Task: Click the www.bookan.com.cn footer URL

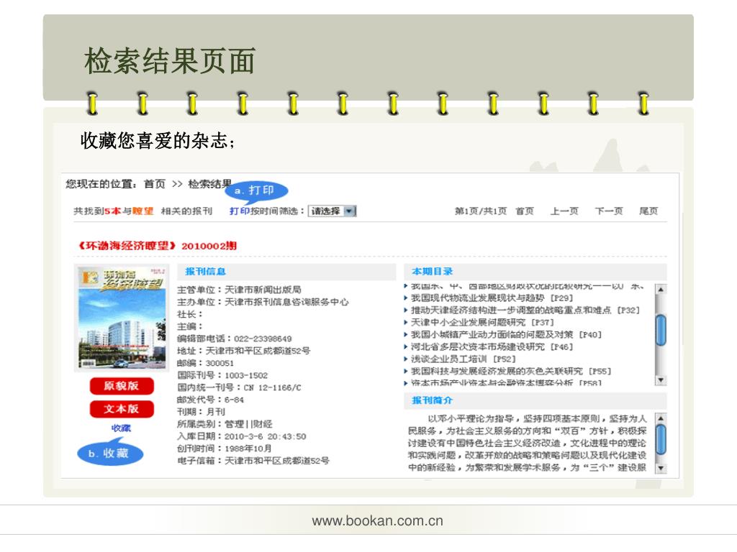Action: [x=377, y=520]
